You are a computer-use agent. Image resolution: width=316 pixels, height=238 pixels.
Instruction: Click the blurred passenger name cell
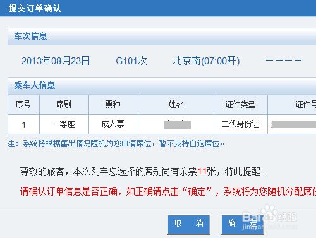tap(176, 124)
